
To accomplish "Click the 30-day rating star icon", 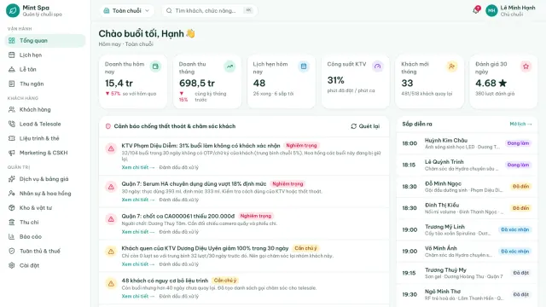I will [x=526, y=67].
